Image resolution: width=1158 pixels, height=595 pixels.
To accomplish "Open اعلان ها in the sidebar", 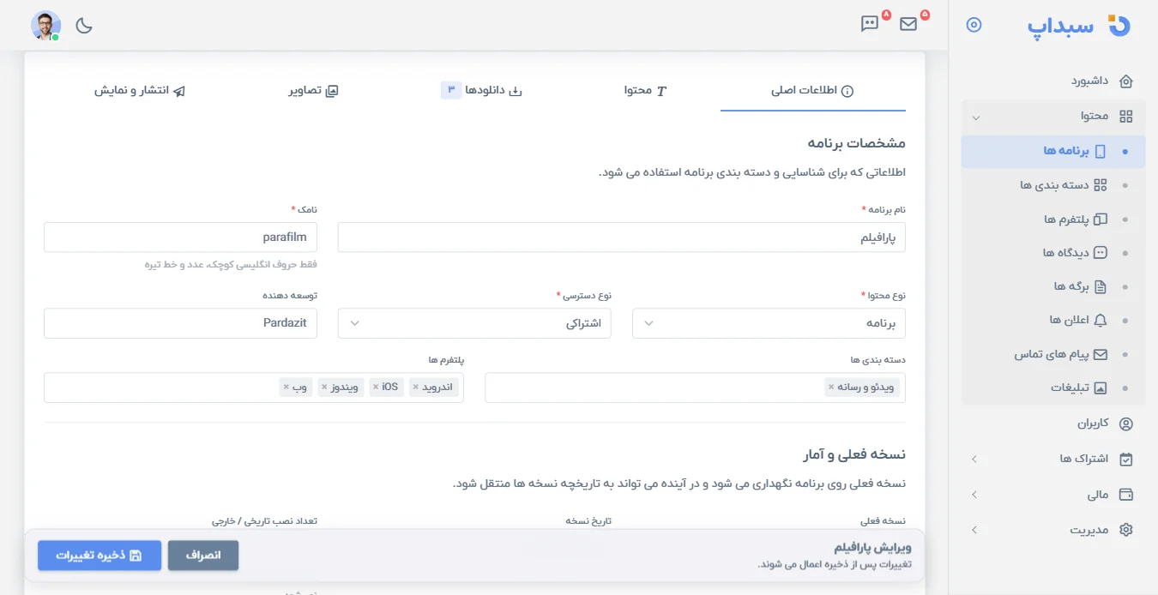I will coord(1053,320).
